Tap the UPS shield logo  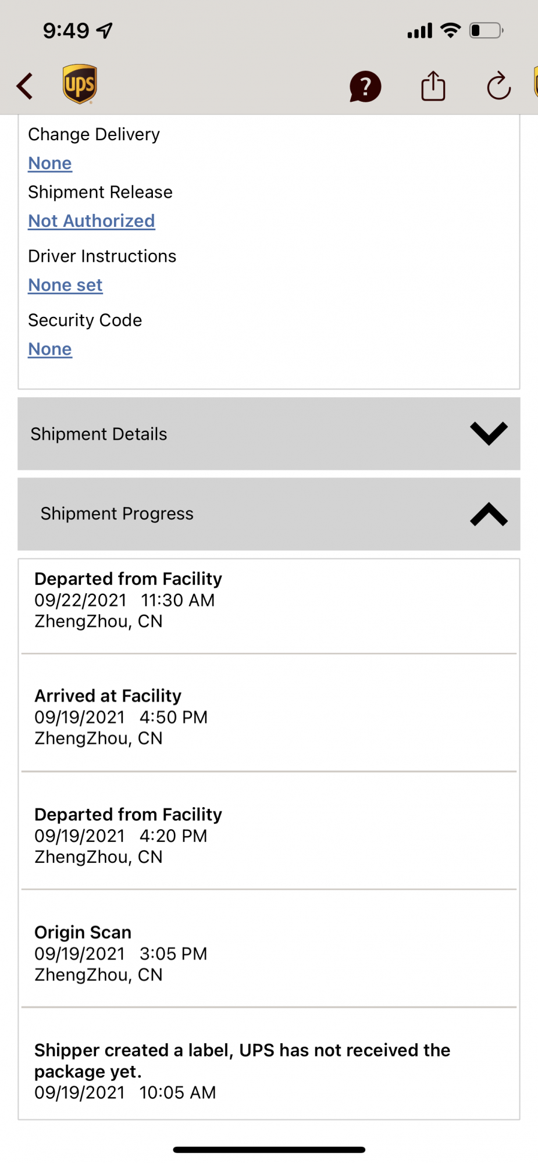coord(80,84)
